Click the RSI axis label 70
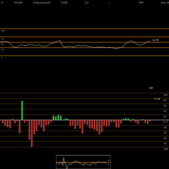169x169 pixels. click(2, 39)
